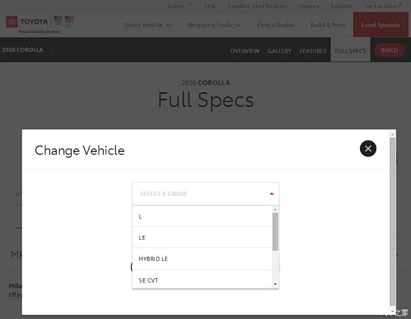Open Certified Used Vehicles link
This screenshot has width=411, height=319.
tap(257, 6)
